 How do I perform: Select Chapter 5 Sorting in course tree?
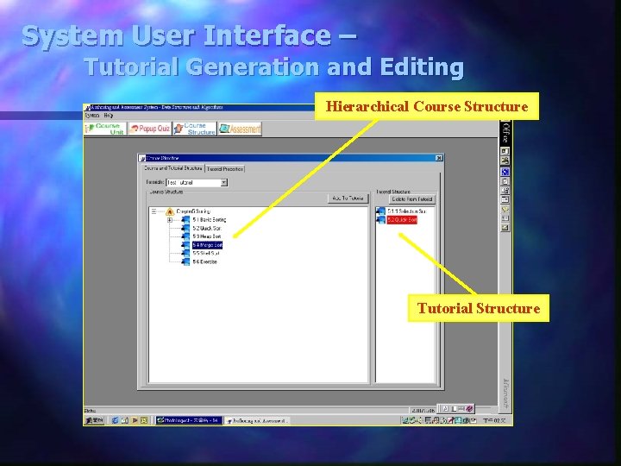(193, 211)
